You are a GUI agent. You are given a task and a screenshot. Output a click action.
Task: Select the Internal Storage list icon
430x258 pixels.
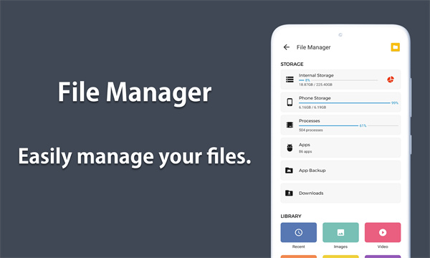(290, 80)
